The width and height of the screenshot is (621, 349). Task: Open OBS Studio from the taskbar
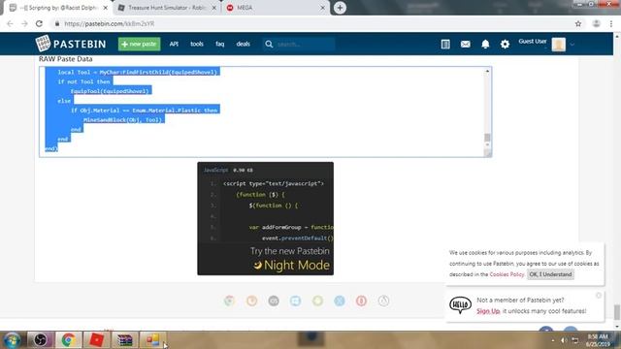[x=40, y=340]
